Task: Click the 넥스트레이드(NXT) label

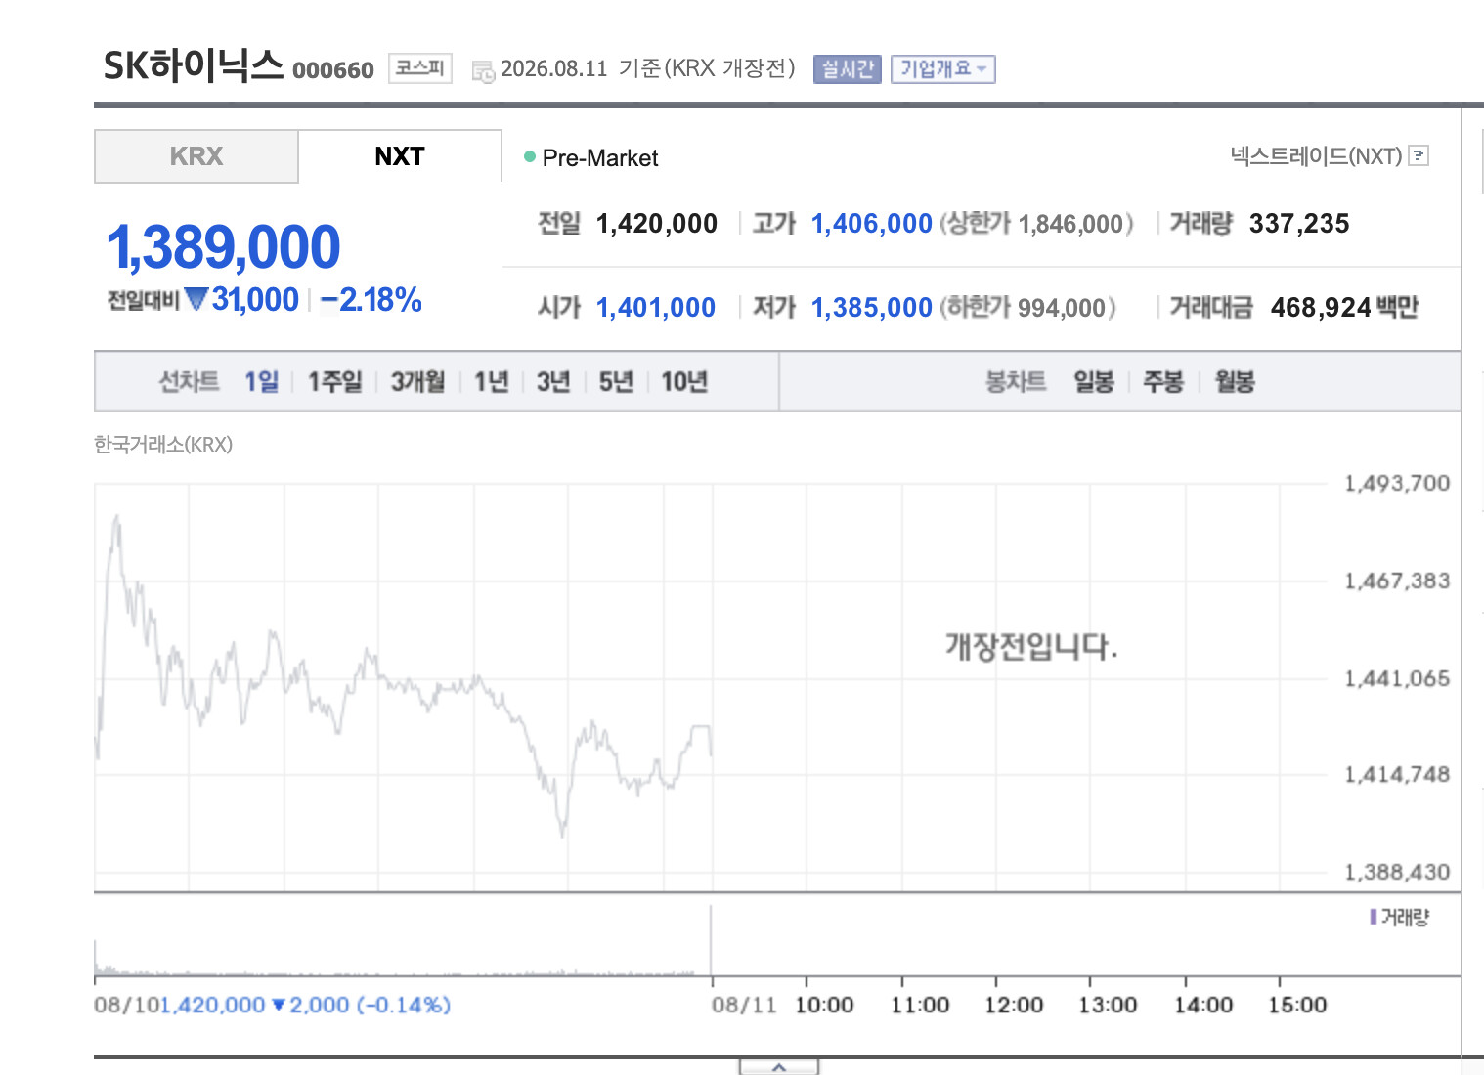Action: pyautogui.click(x=1316, y=155)
